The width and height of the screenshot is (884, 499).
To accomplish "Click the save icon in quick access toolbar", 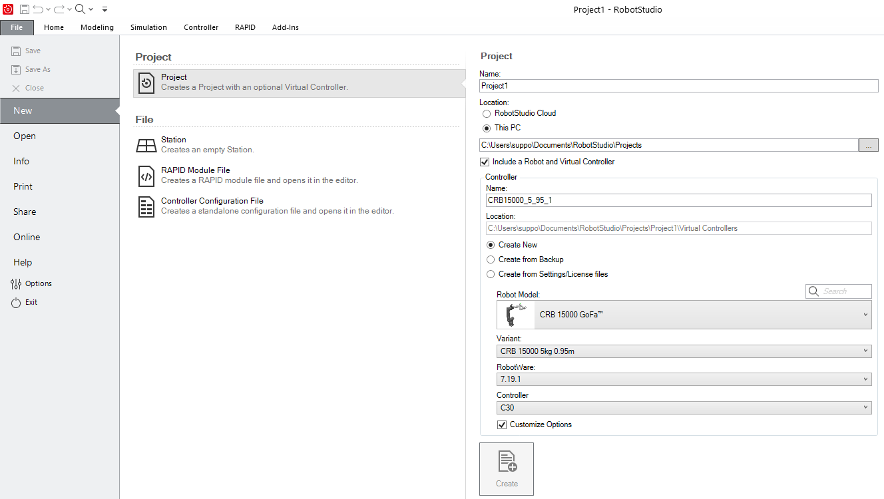I will [24, 9].
